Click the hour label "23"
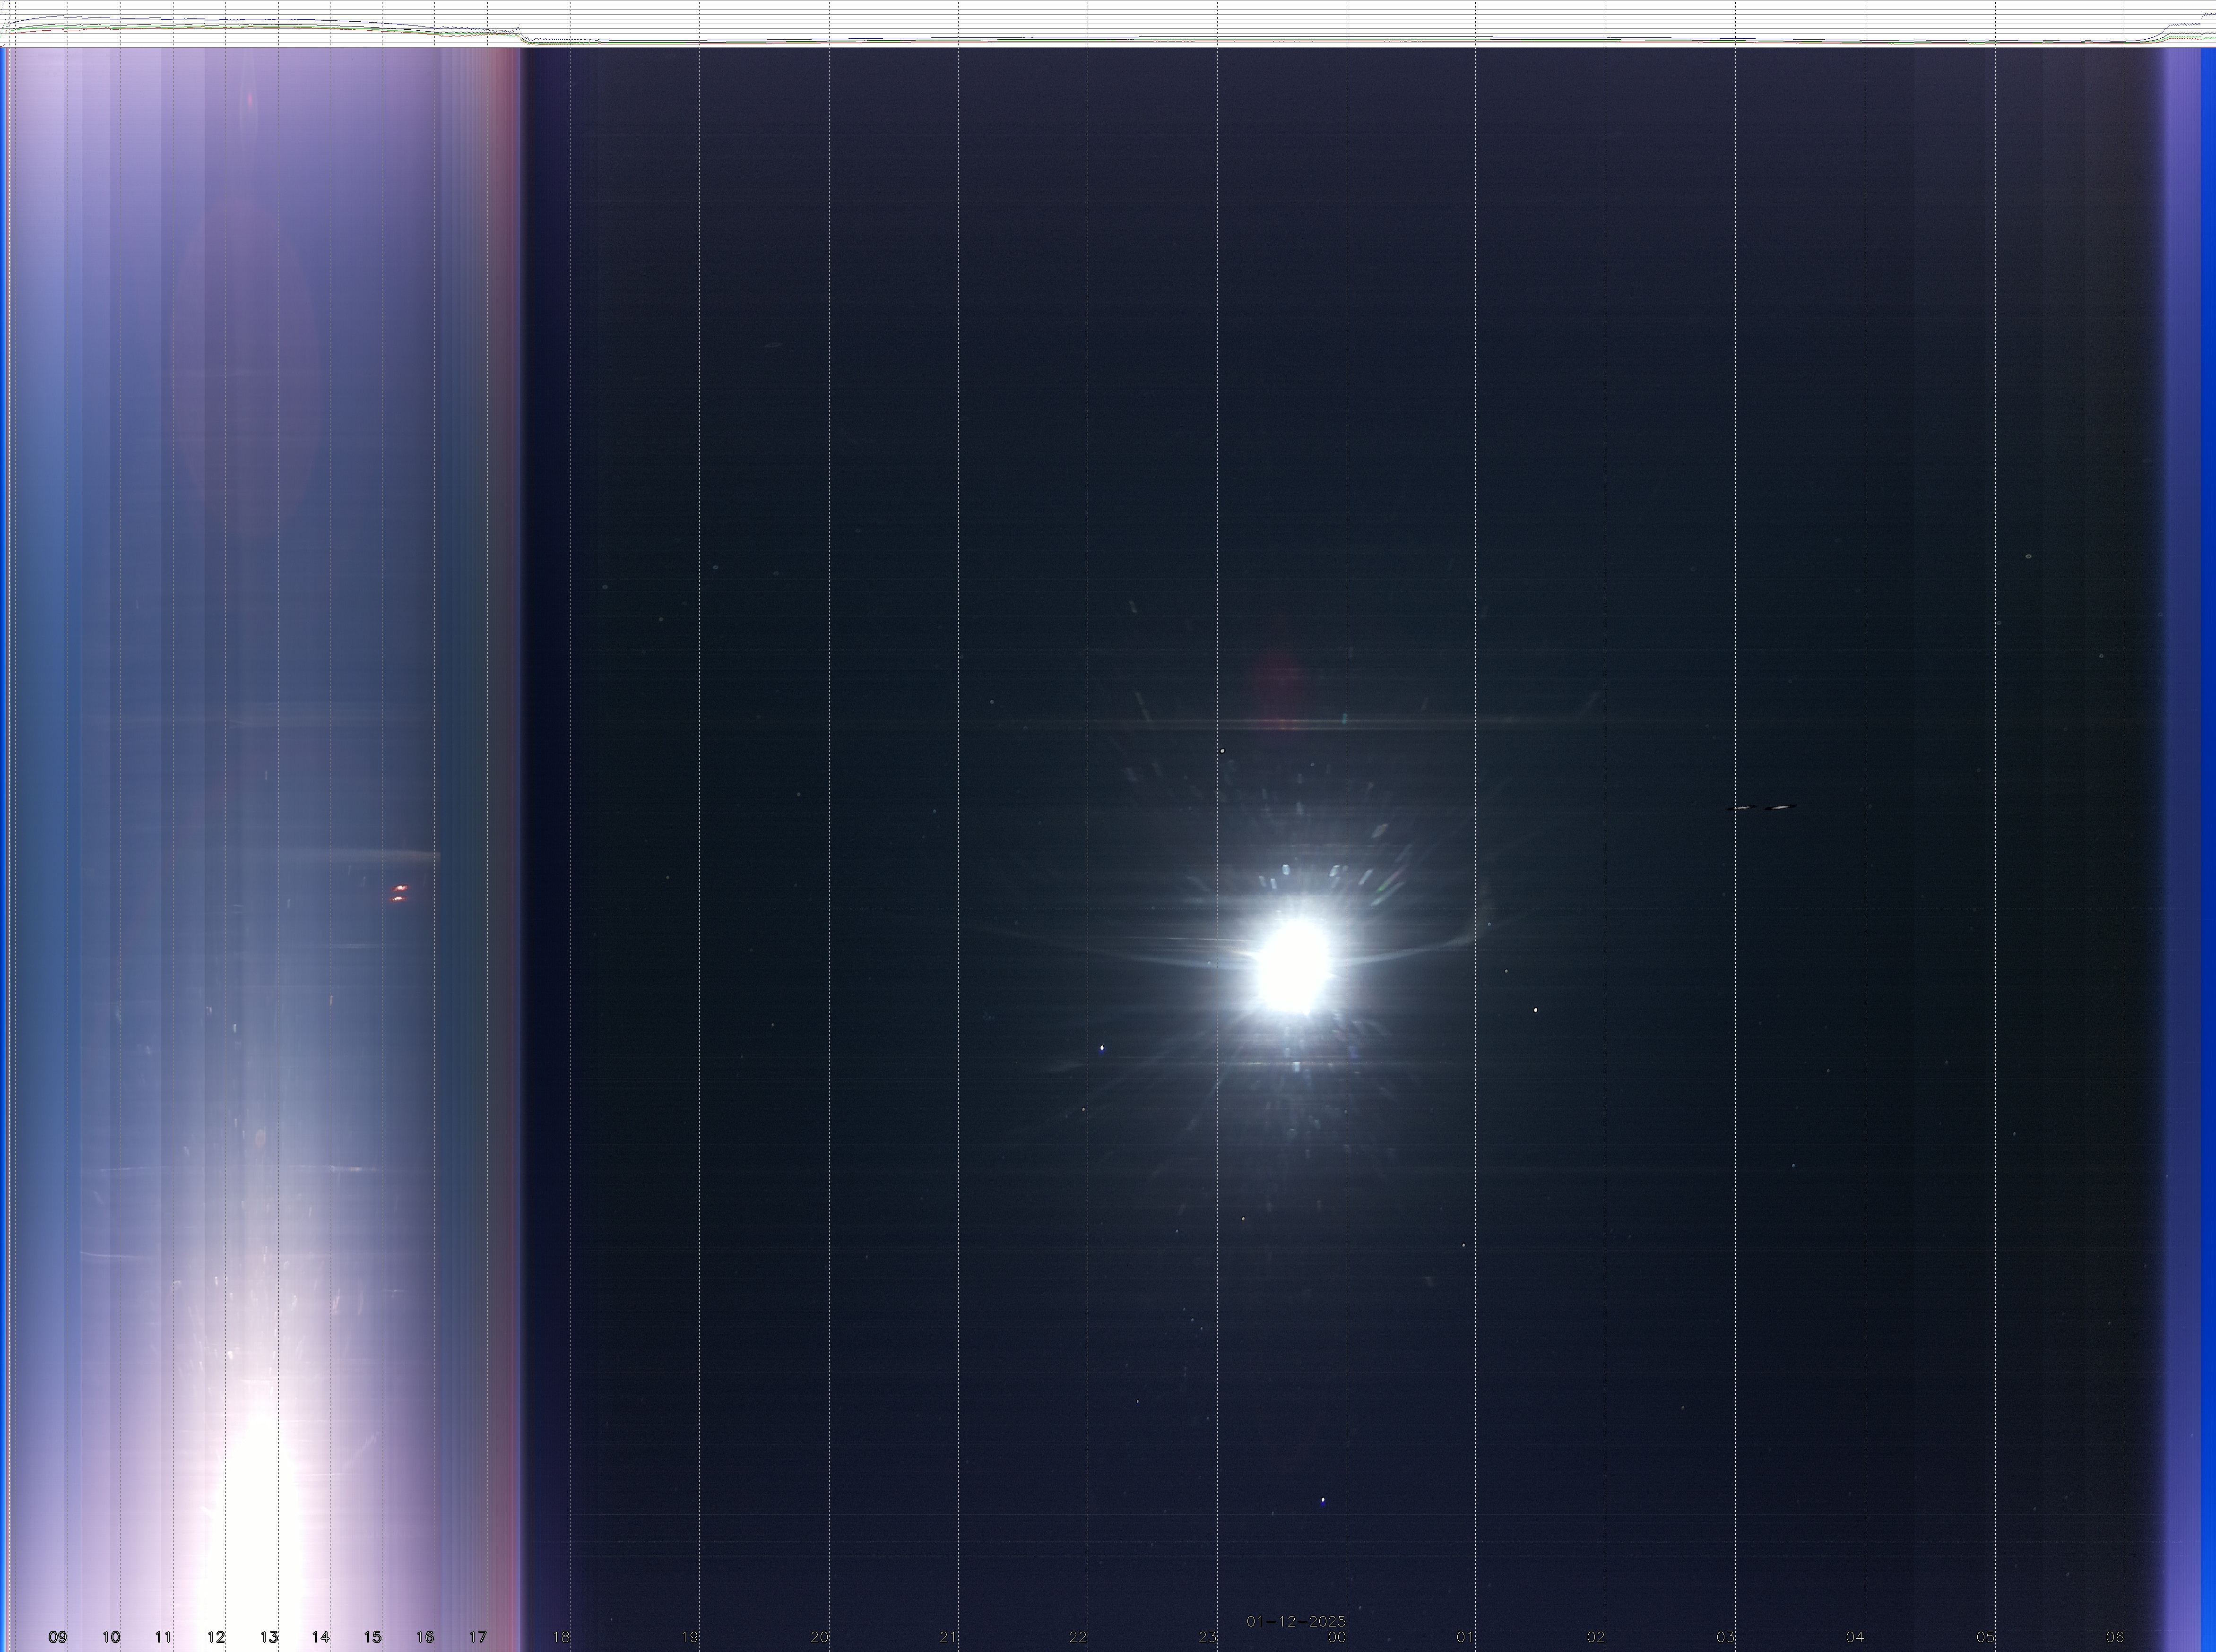The image size is (2216, 1652). 1208,1637
